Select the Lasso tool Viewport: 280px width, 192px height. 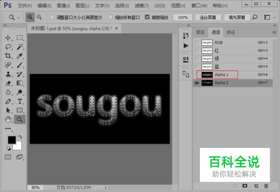pyautogui.click(x=8, y=47)
